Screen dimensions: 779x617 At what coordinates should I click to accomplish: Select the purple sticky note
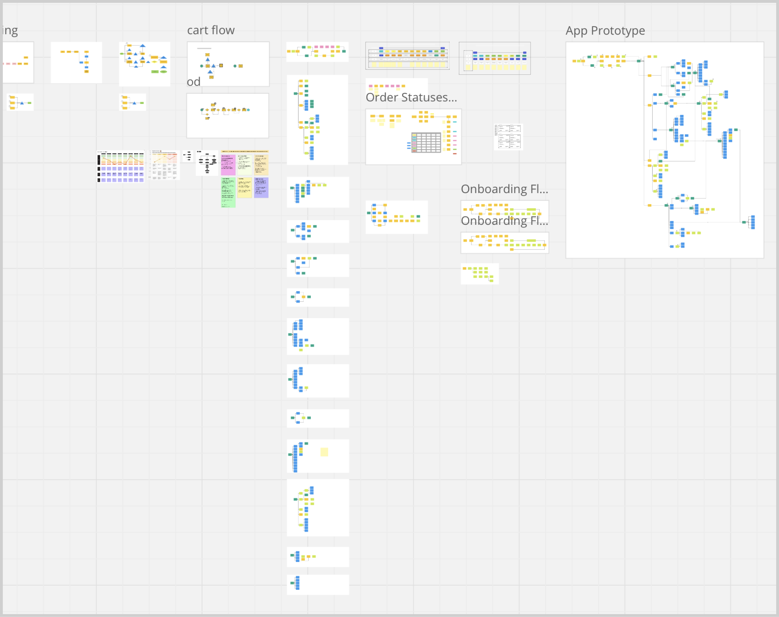coord(261,187)
